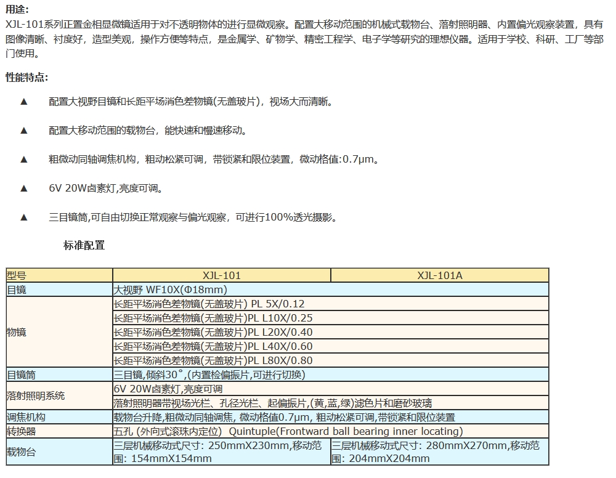The width and height of the screenshot is (616, 478).
Task: Select the bullet about 粗微动同轴调焦机构
Action: [214, 160]
